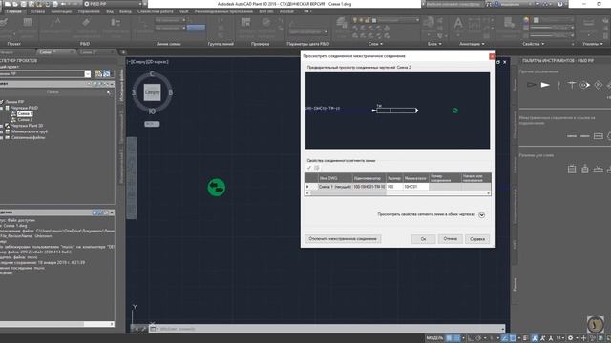This screenshot has width=611, height=343.
Task: Click the horizontal scrollbar of the properties table
Action: (x=397, y=192)
